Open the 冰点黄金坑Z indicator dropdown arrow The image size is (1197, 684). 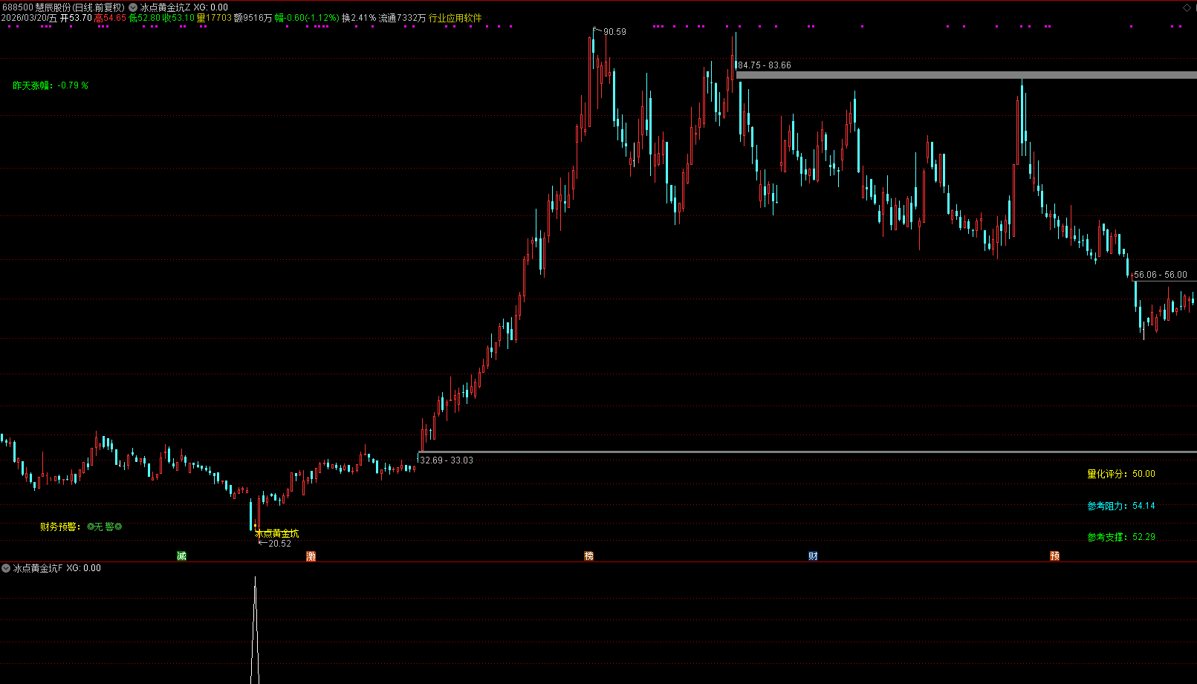coord(133,7)
